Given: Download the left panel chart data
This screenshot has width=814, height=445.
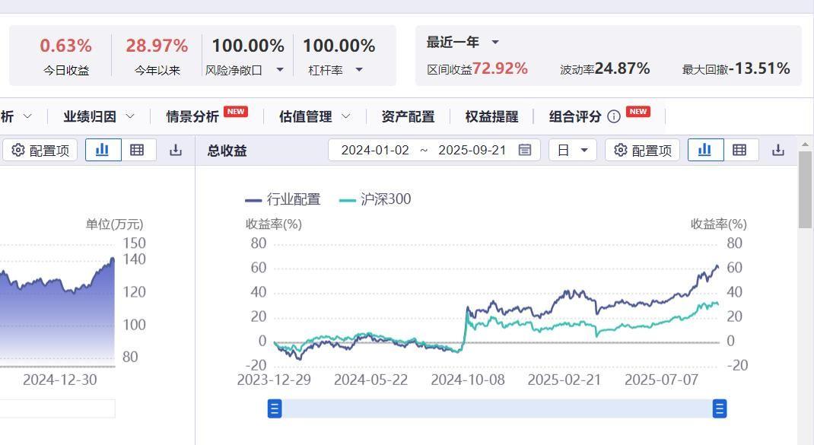Looking at the screenshot, I should click(176, 150).
